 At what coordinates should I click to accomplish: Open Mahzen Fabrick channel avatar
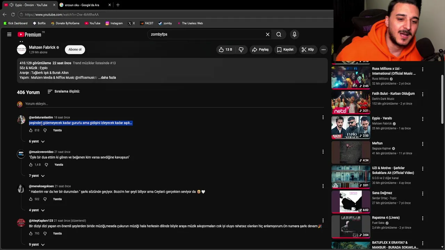pyautogui.click(x=22, y=49)
